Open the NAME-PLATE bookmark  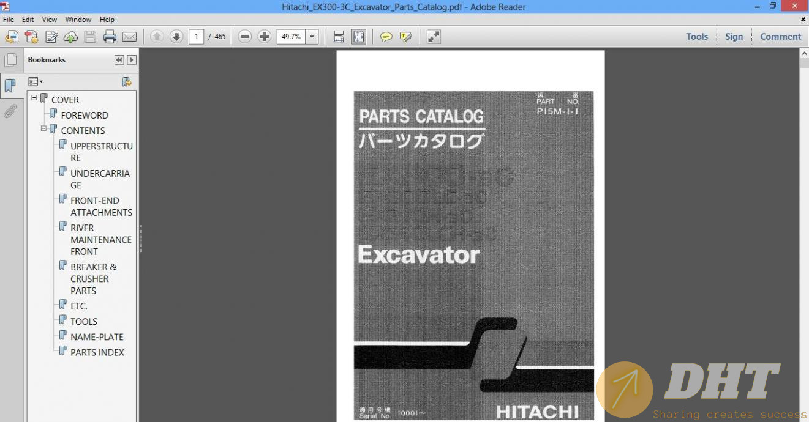point(97,336)
